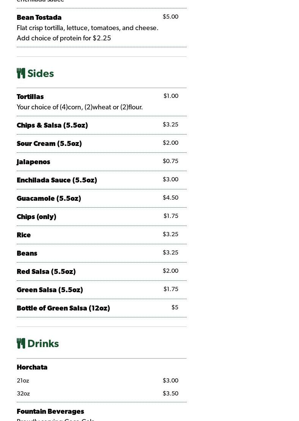Screen dimensions: 299x421
Task: Select Red Salsa (5.5oz)
Action: [x=46, y=272]
